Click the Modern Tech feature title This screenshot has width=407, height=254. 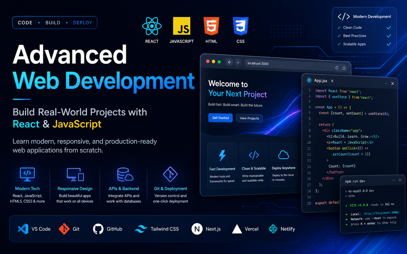27,188
